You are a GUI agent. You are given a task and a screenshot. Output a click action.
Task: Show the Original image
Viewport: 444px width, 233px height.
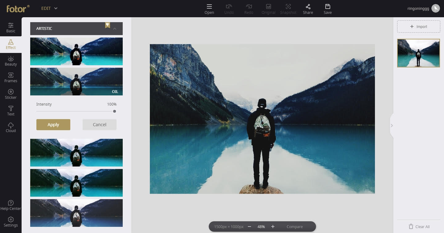tap(269, 9)
